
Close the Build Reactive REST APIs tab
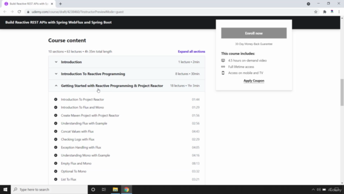coord(52,4)
